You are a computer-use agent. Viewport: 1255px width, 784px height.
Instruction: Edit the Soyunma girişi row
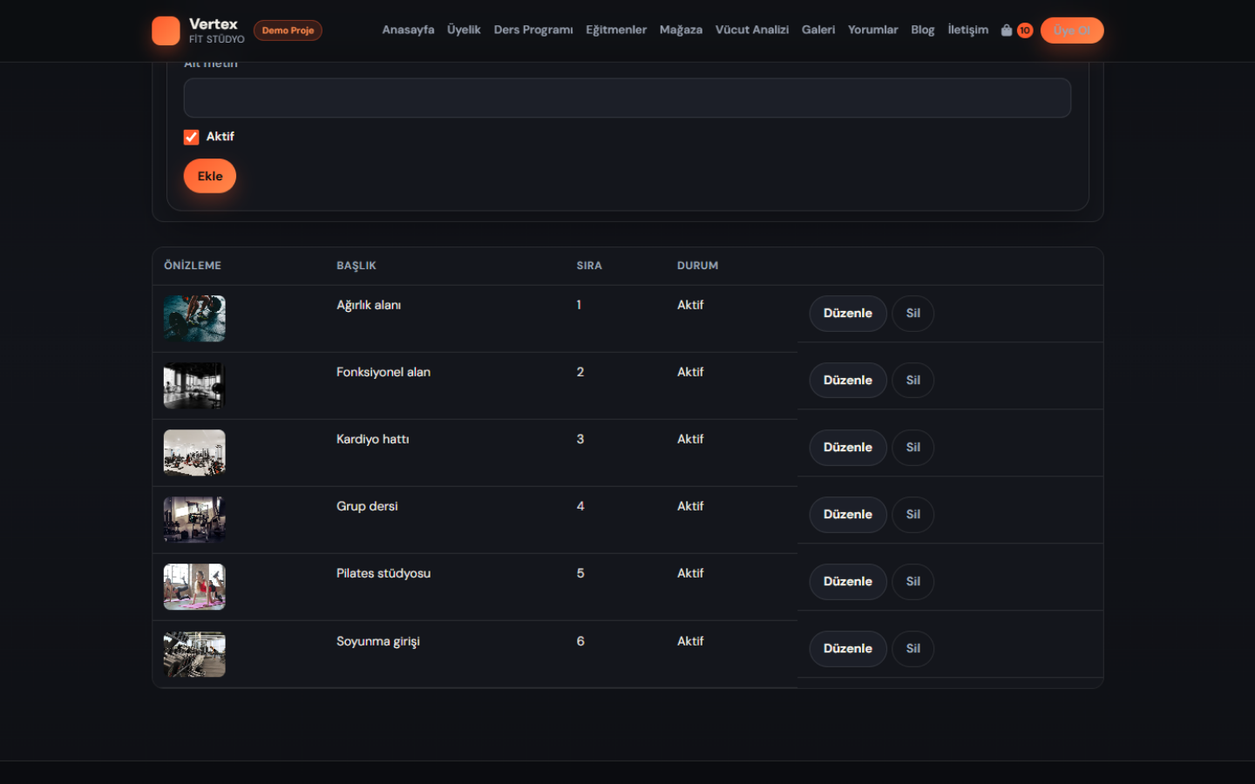[848, 649]
